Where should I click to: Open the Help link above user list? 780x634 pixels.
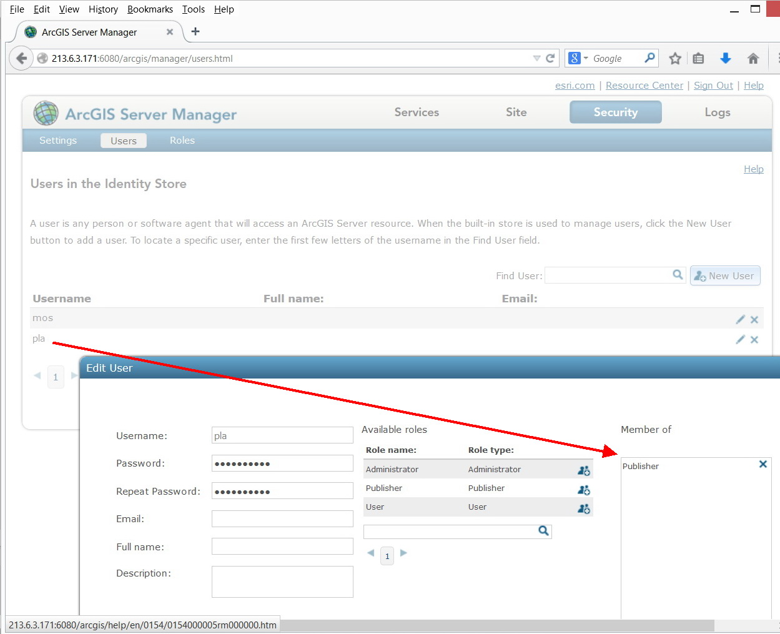[754, 169]
